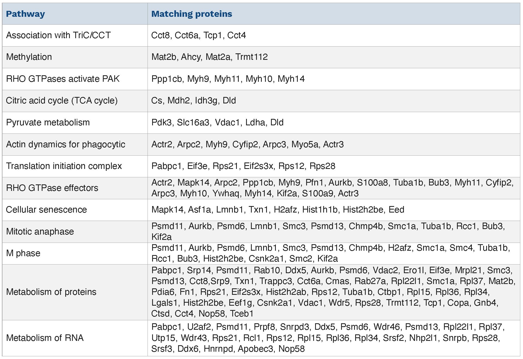Screen dimensions: 523x359
Task: Click the Translation initiation complex cell
Action: [64, 166]
